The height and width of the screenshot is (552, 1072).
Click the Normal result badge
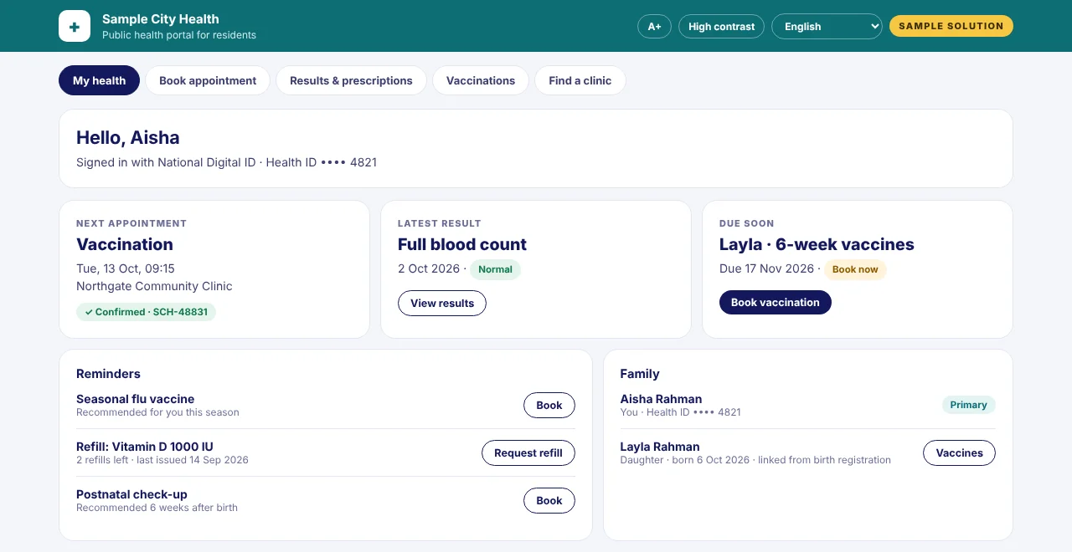point(495,269)
